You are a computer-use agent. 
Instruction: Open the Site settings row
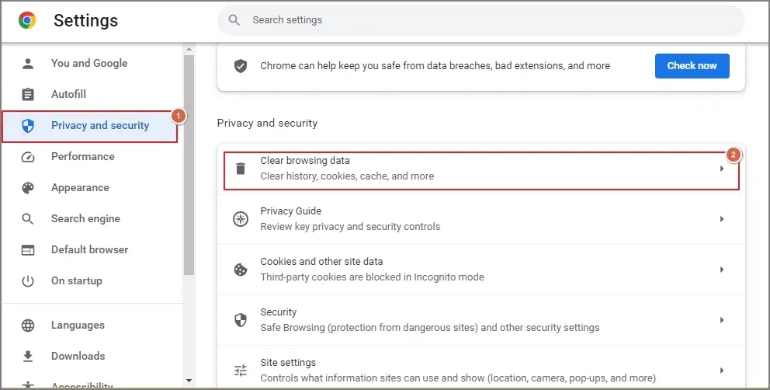pyautogui.click(x=480, y=368)
